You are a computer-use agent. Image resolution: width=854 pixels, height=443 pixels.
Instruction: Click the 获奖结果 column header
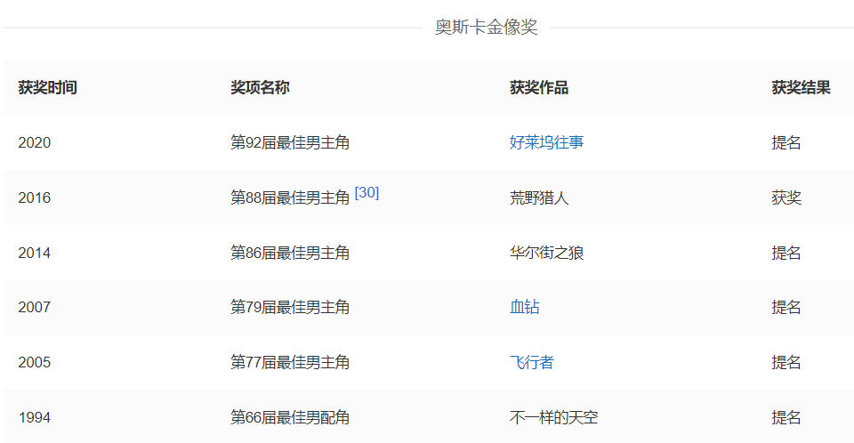point(801,88)
